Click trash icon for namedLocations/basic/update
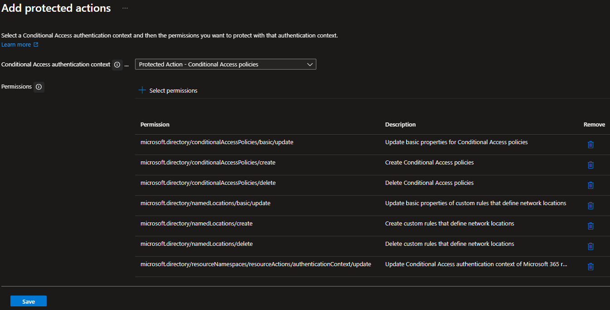The height and width of the screenshot is (310, 610). click(591, 206)
